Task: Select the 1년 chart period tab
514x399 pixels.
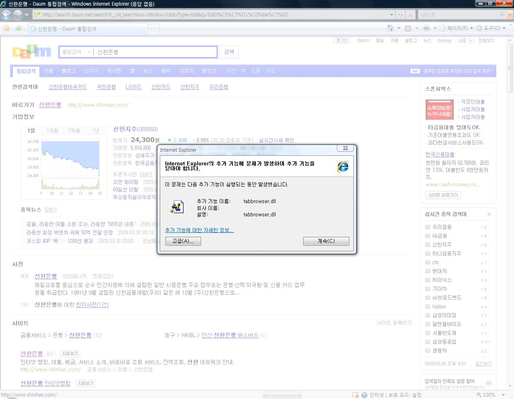Action: pos(96,131)
